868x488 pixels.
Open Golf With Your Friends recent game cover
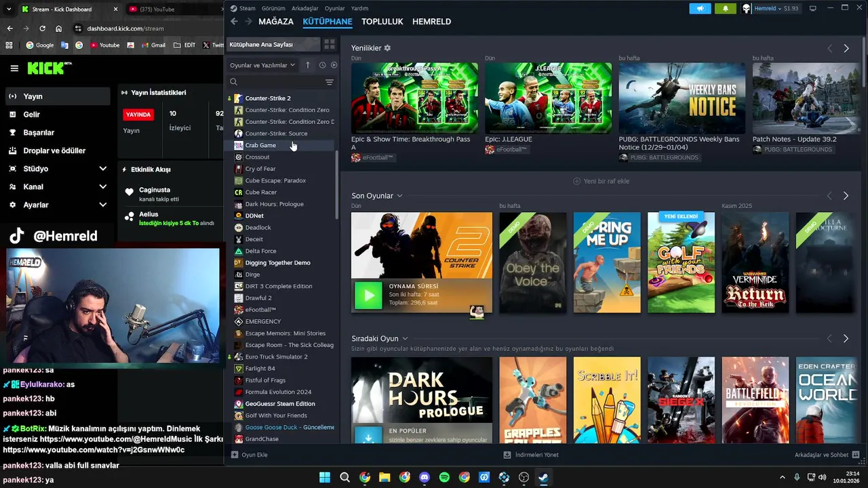(681, 262)
